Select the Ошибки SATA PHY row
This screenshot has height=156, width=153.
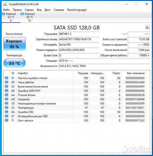pyautogui.click(x=75, y=91)
